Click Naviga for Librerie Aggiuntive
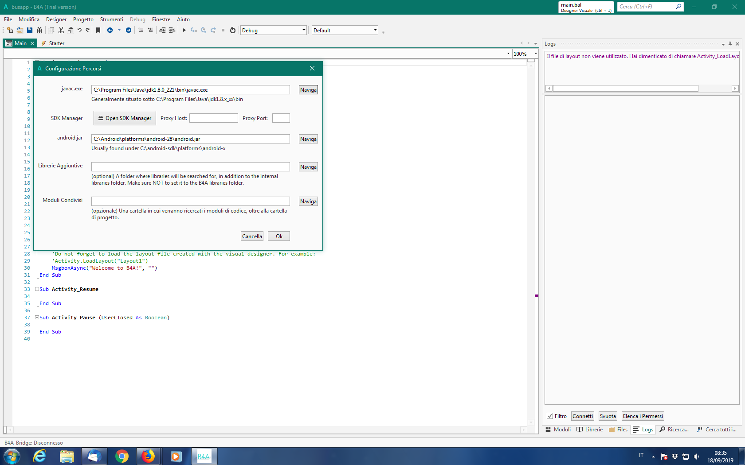The height and width of the screenshot is (465, 745). (x=308, y=167)
